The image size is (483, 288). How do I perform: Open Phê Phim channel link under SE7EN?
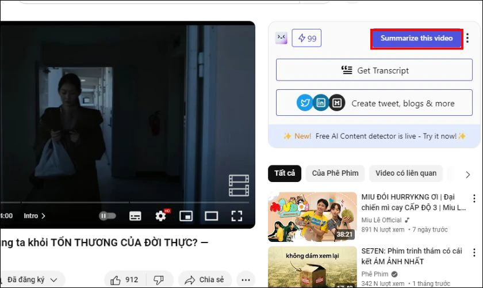point(375,274)
